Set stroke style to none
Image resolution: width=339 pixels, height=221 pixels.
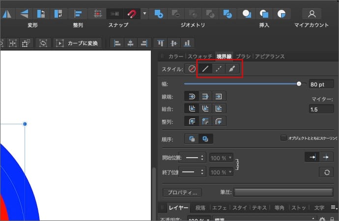point(192,69)
